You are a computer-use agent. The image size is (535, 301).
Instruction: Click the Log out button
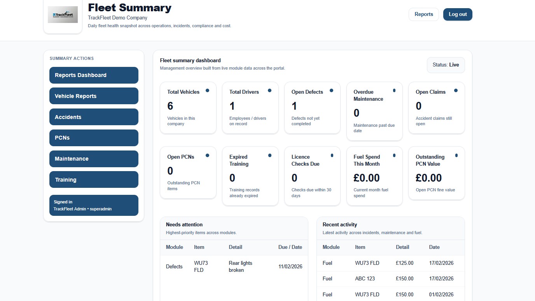tap(457, 14)
